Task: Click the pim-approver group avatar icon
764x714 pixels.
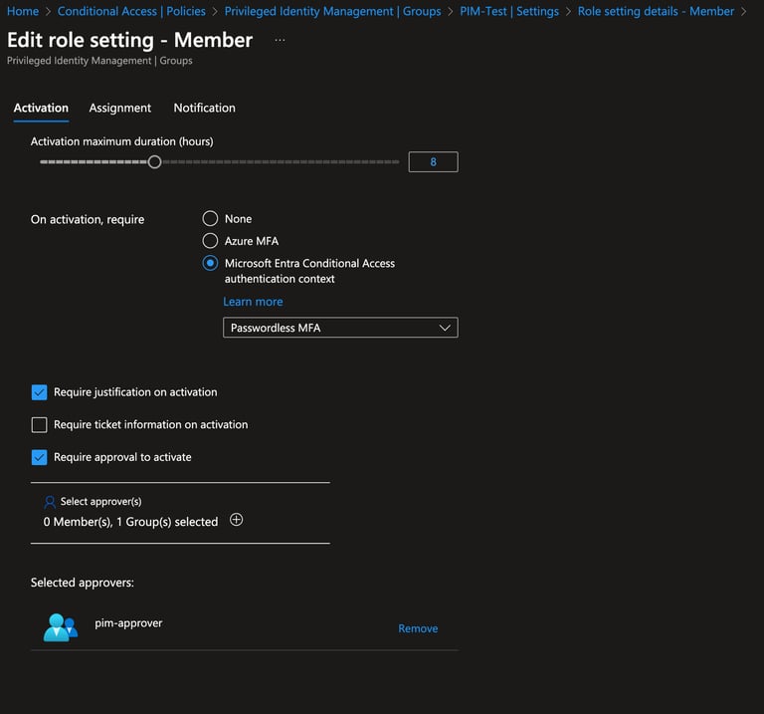Action: (61, 627)
